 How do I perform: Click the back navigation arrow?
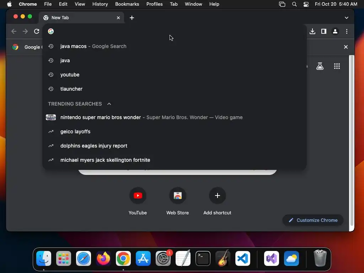click(14, 31)
